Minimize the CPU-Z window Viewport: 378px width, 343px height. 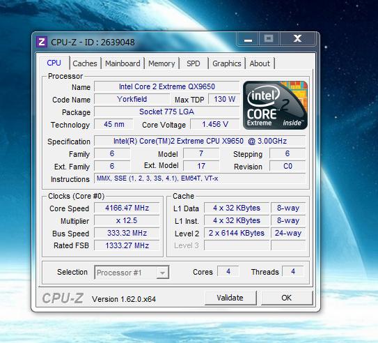(x=248, y=39)
